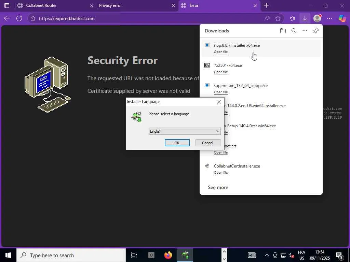This screenshot has height=262, width=350.
Task: Open Windows Start menu
Action: pyautogui.click(x=8, y=255)
